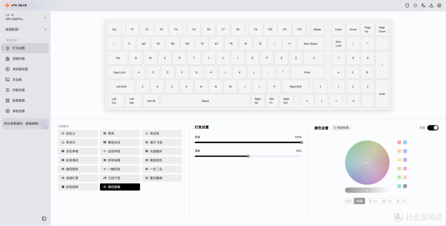Viewport: 446px width, 226px height.
Task: Click the Caps Lock key on keyboard layout
Action: pyautogui.click(x=119, y=73)
